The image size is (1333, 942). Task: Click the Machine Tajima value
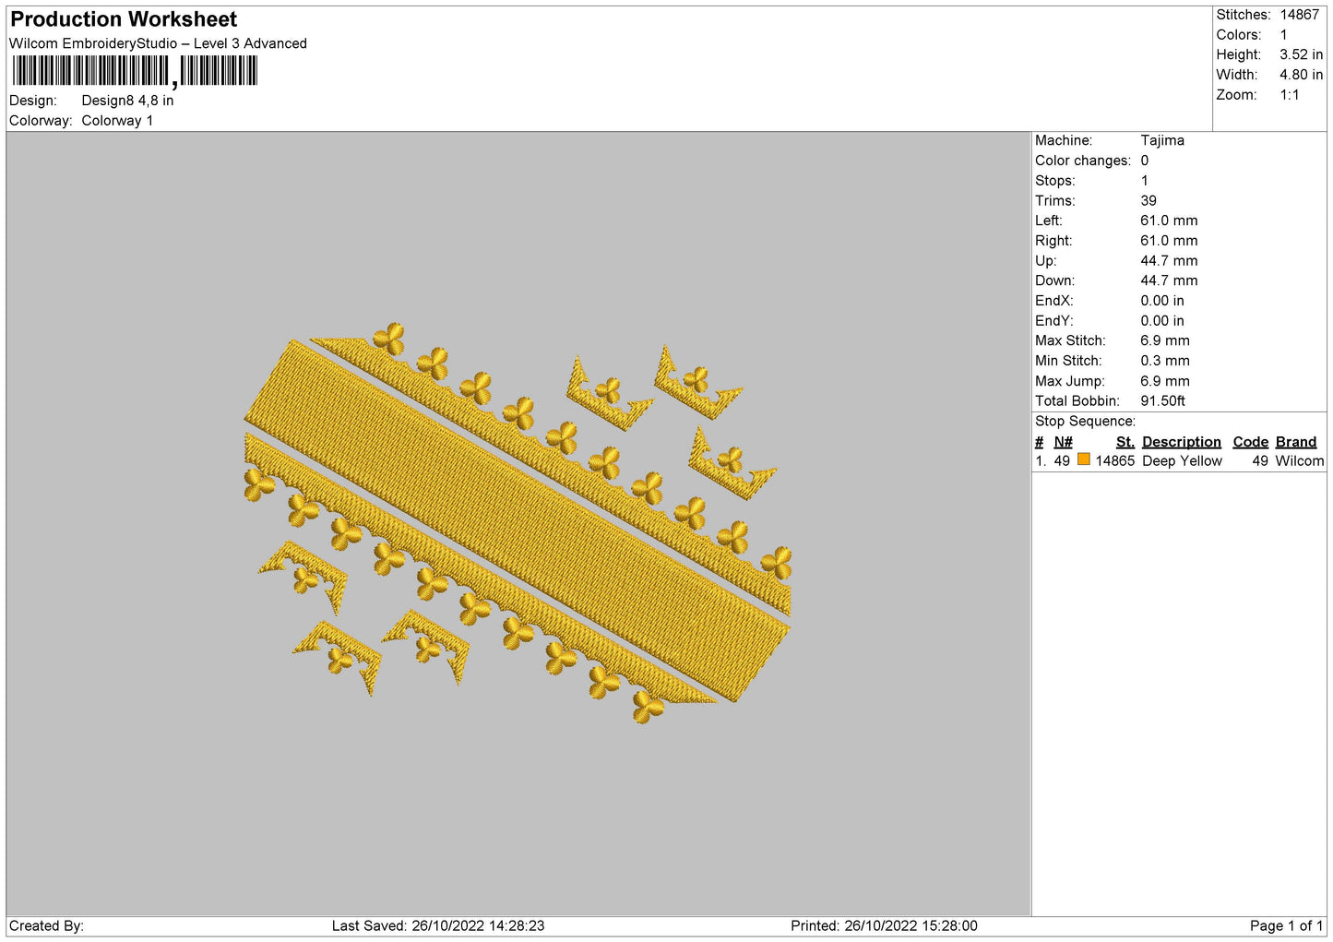(x=1162, y=140)
